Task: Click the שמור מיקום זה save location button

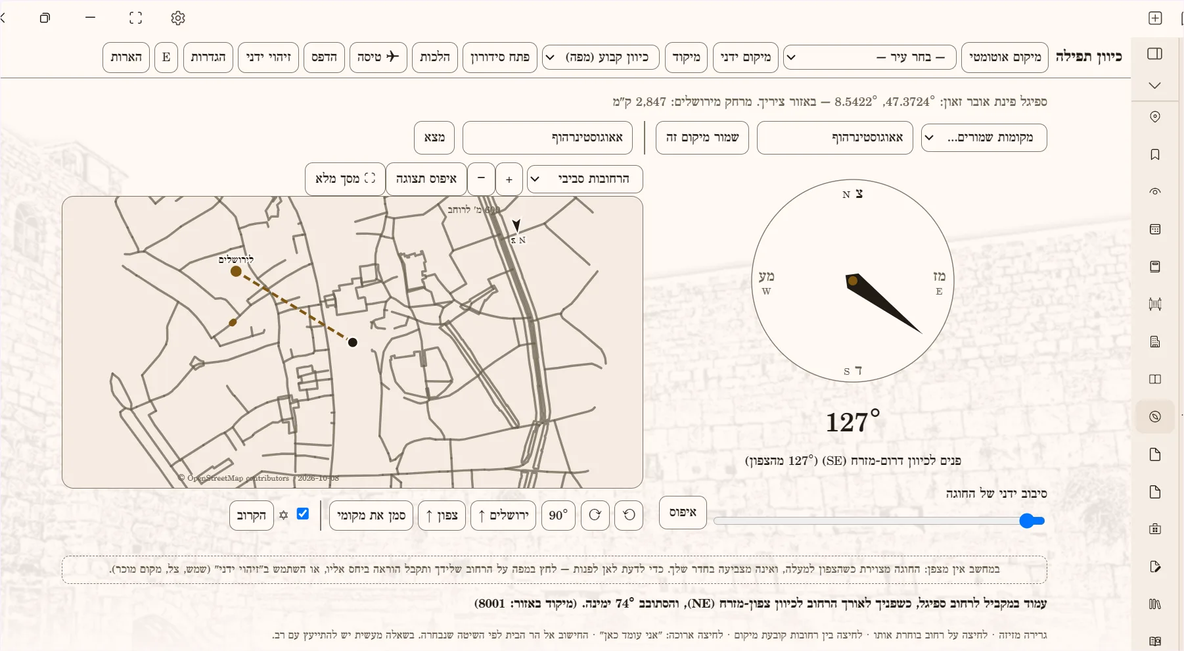Action: (x=702, y=137)
